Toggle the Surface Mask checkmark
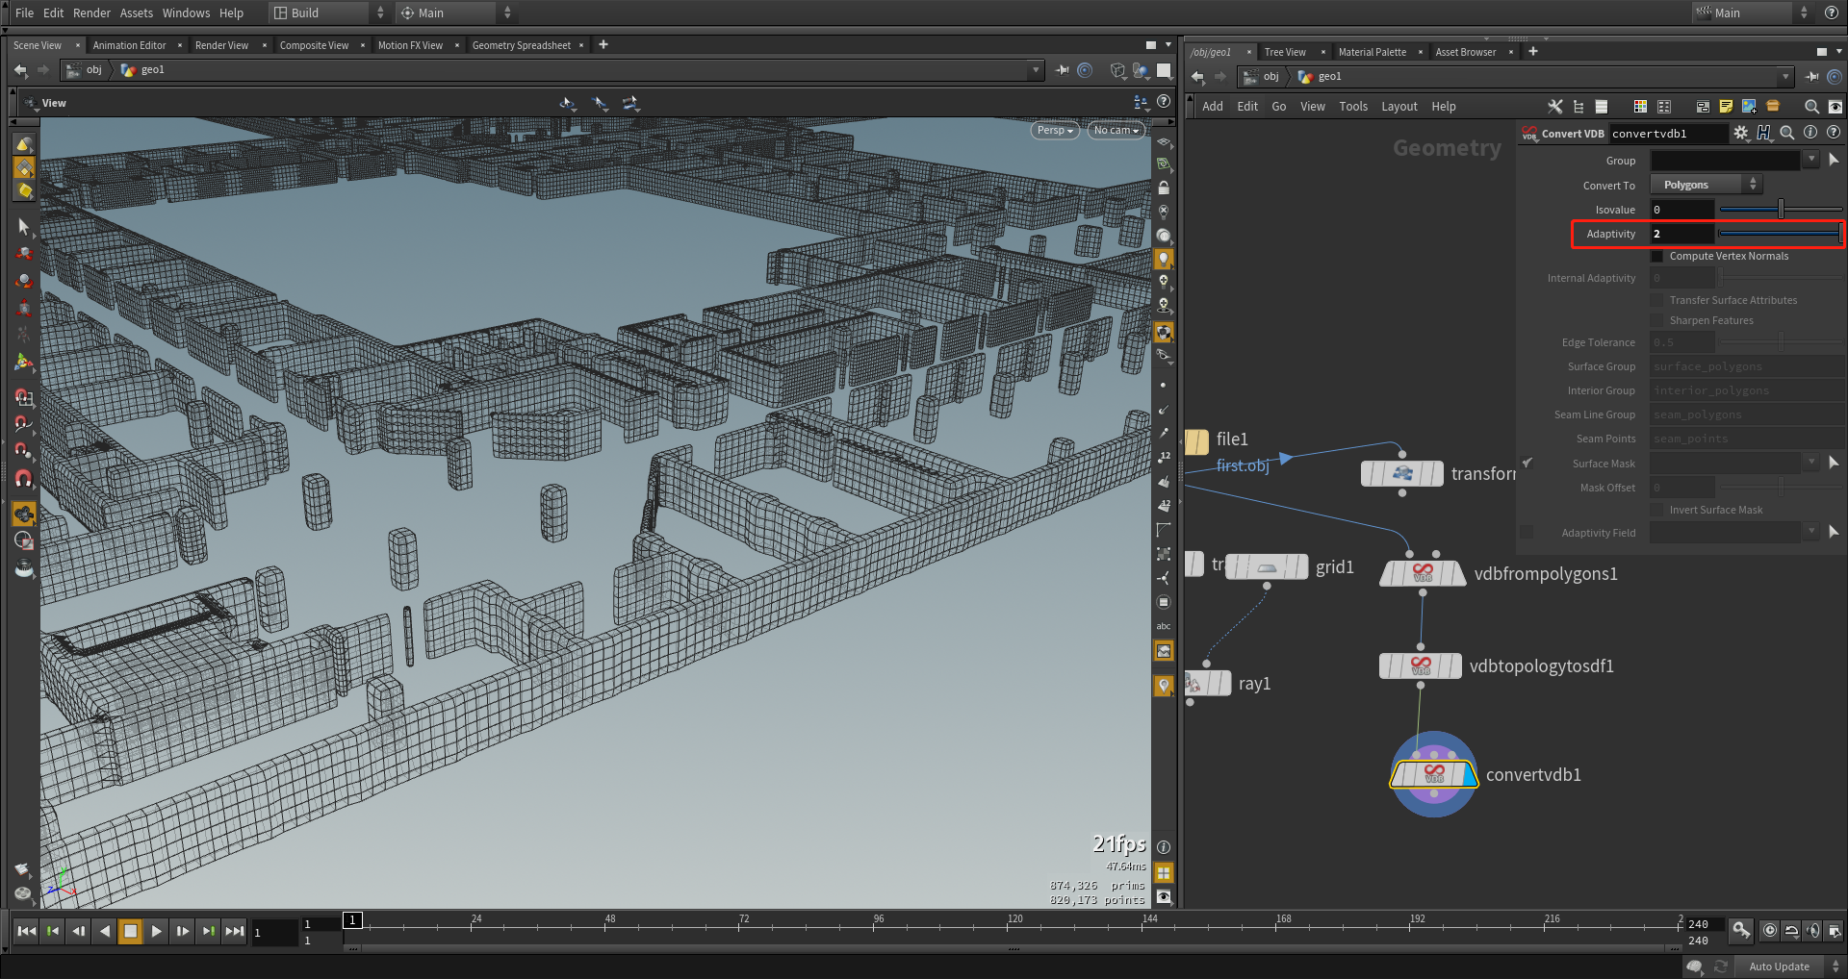1848x979 pixels. point(1527,464)
